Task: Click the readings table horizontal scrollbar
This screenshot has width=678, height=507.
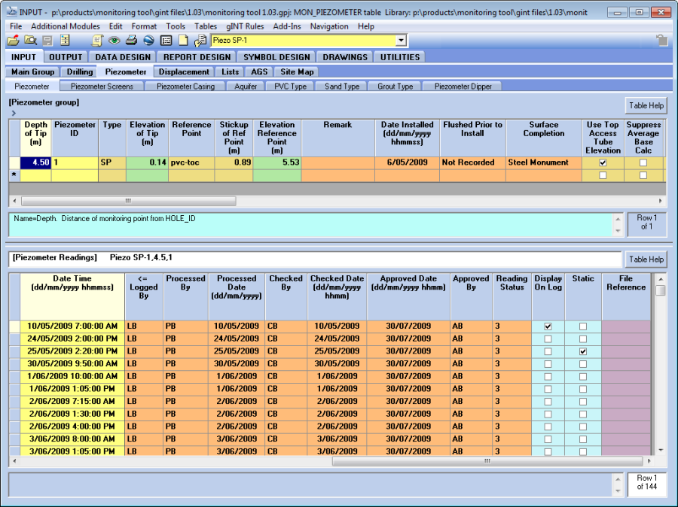Action: pos(486,461)
